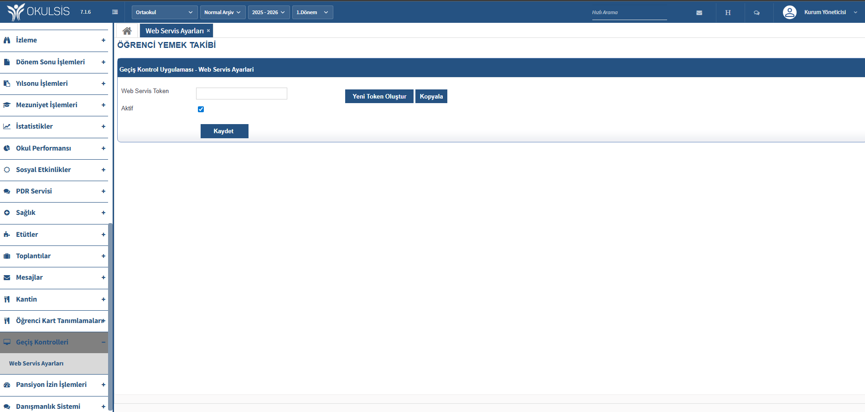
Task: Click the H icon in top bar
Action: (728, 13)
